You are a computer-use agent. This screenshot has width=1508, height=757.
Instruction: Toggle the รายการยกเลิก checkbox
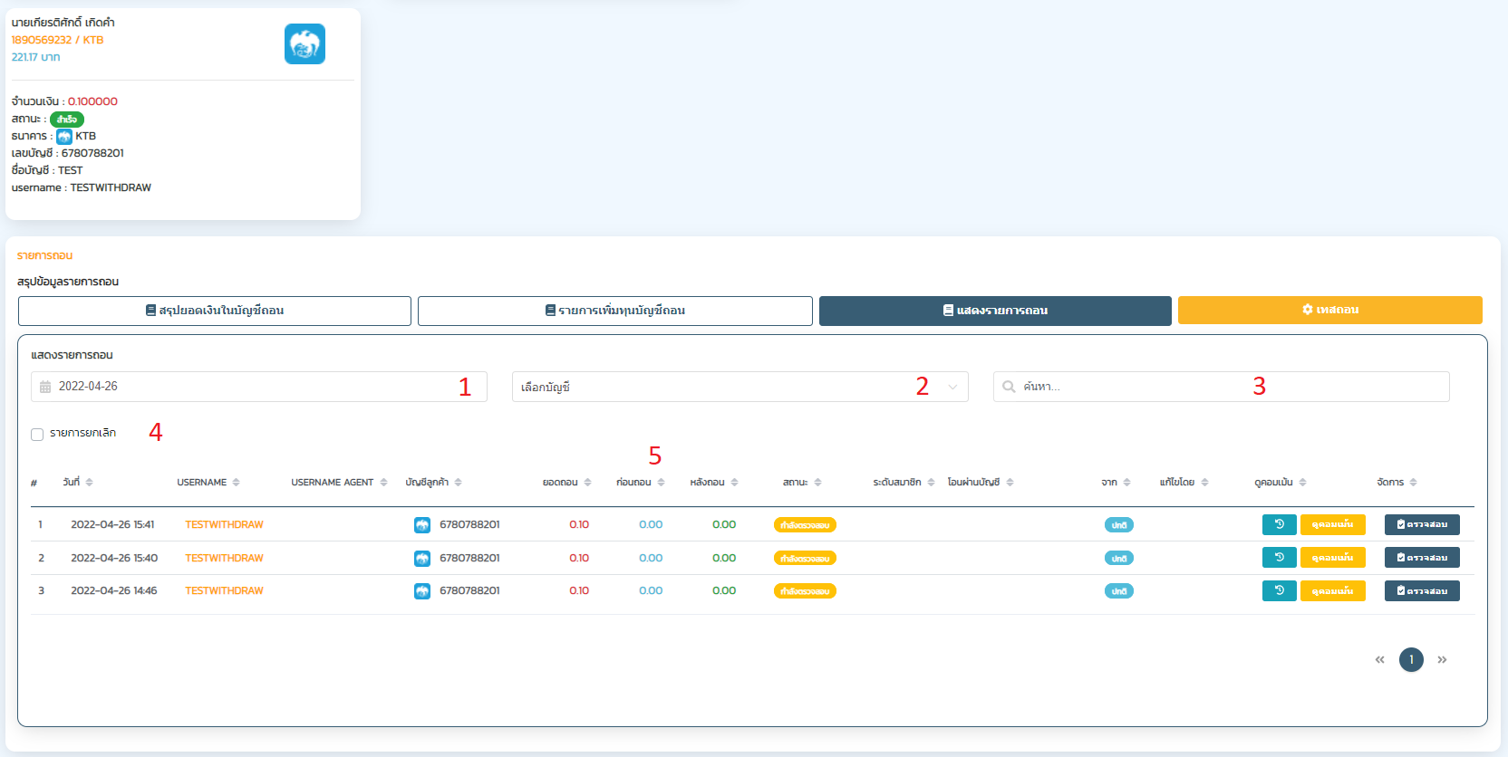tap(37, 435)
